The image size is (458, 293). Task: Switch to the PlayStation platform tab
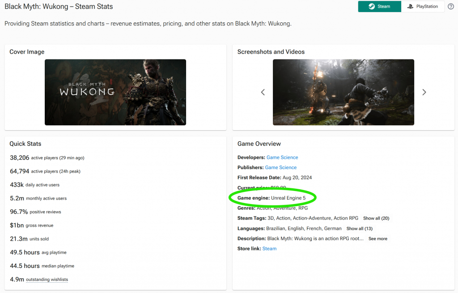[x=423, y=6]
